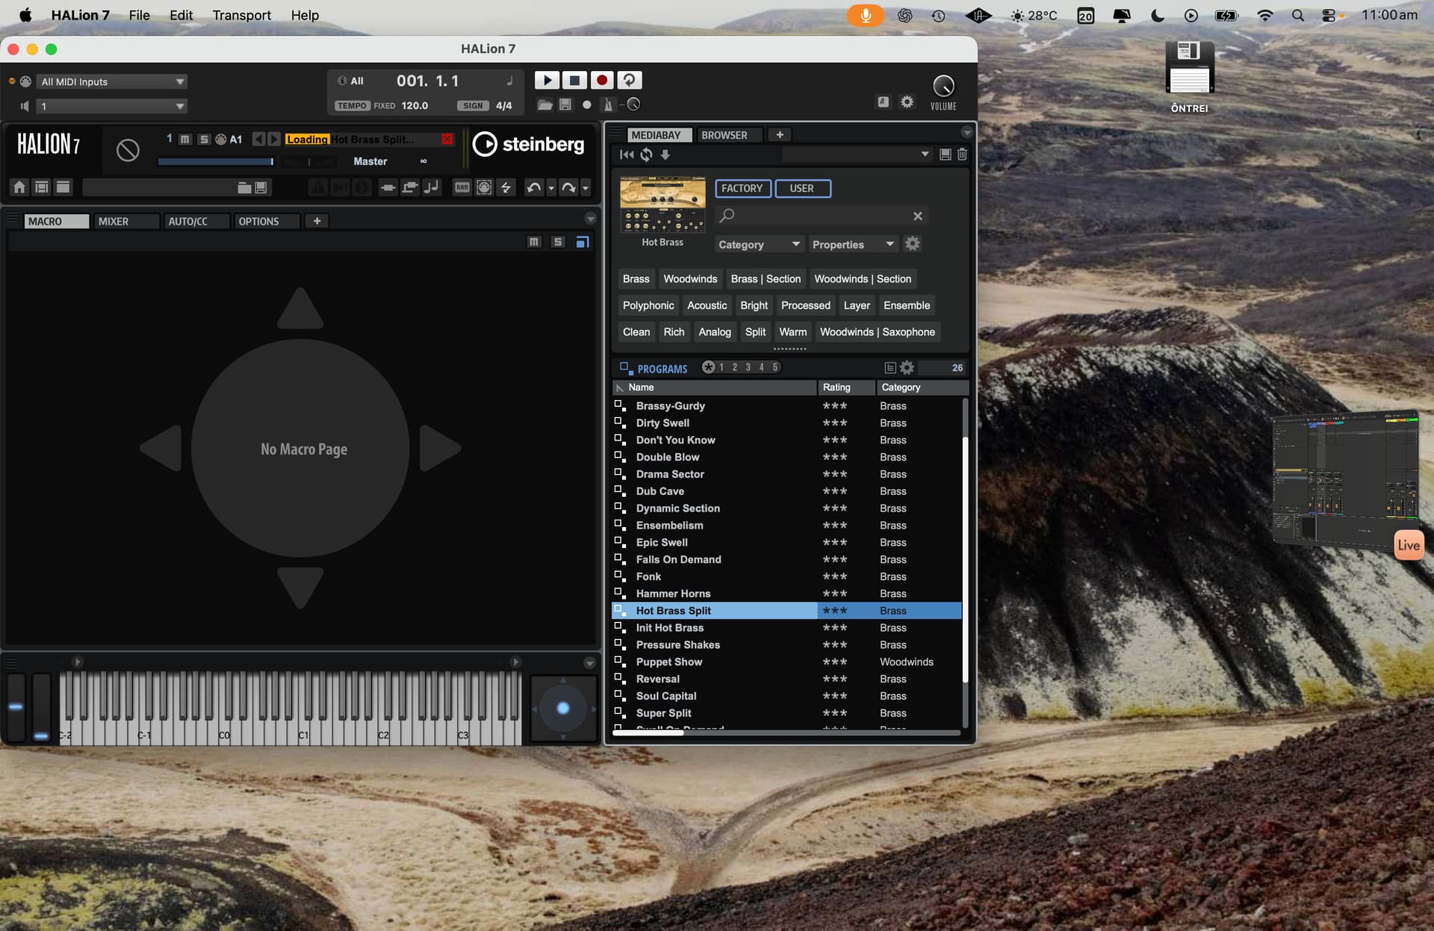The height and width of the screenshot is (931, 1434).
Task: Expand the Properties filter dropdown
Action: (852, 244)
